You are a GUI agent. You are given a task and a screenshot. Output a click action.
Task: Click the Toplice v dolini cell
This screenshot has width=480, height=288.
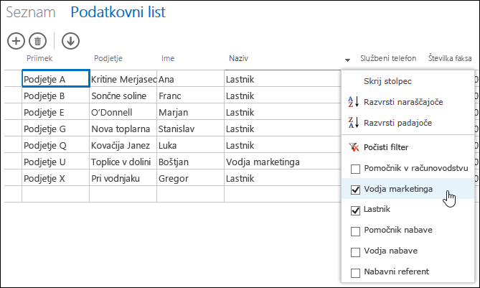(x=123, y=161)
